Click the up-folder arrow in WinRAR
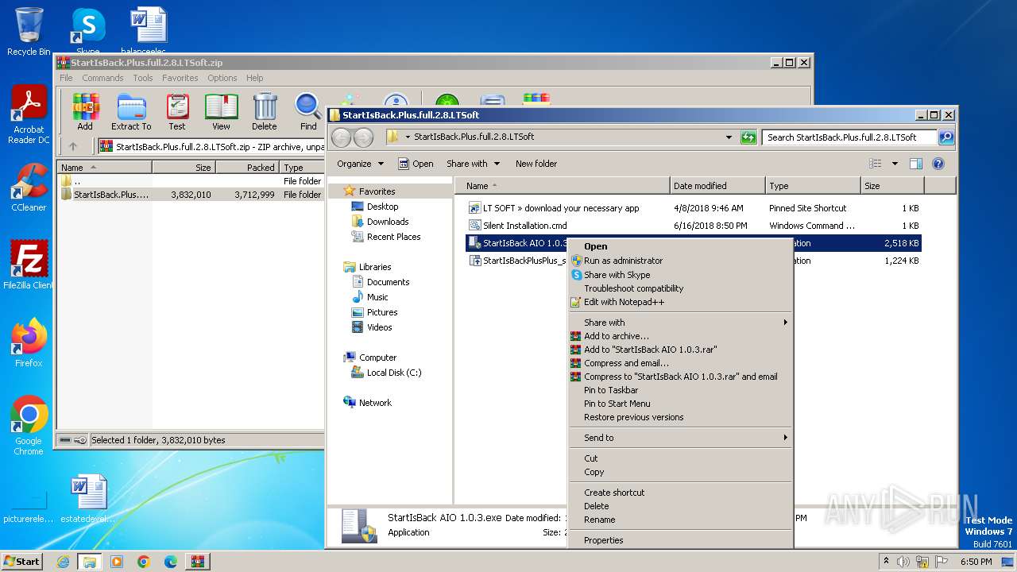Image resolution: width=1017 pixels, height=572 pixels. 73,146
